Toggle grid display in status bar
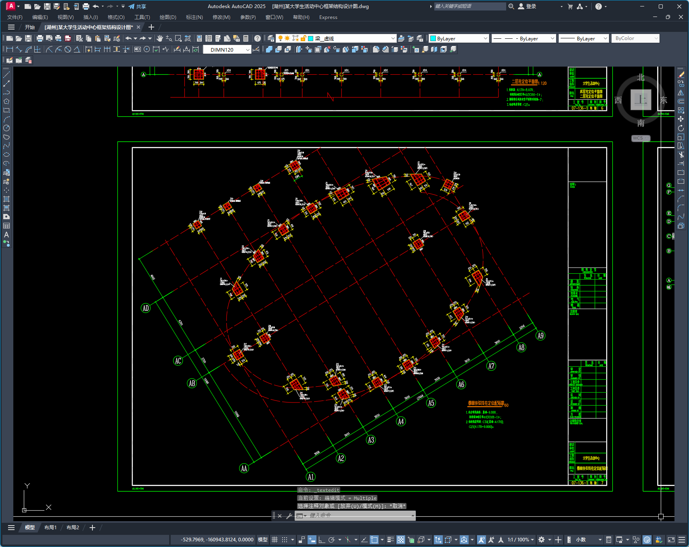 [x=275, y=540]
